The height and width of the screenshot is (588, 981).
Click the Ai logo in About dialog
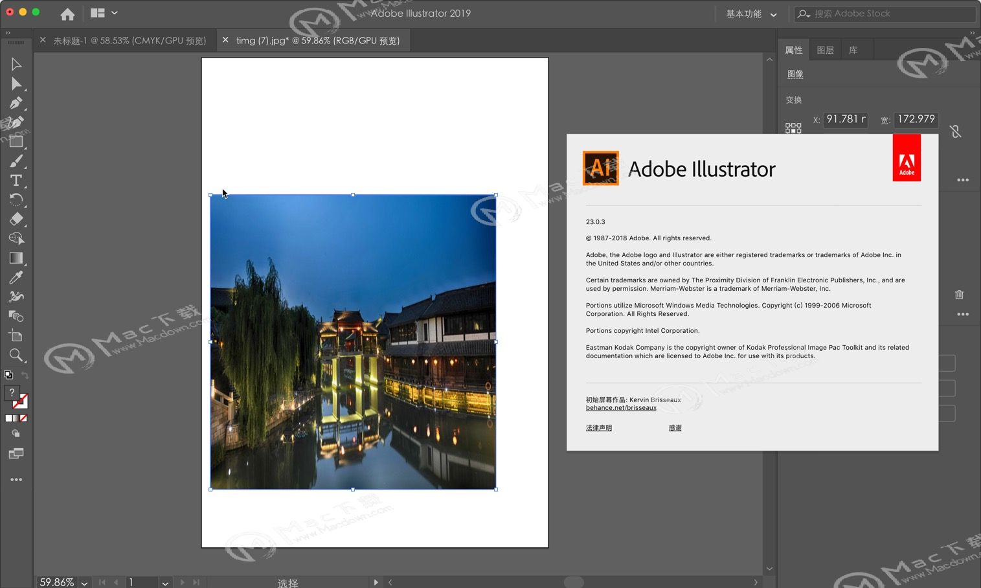601,168
